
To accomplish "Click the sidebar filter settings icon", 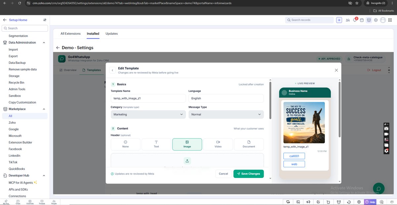I will [x=45, y=20].
